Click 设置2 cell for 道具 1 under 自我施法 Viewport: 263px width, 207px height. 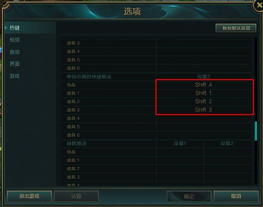tap(227, 161)
